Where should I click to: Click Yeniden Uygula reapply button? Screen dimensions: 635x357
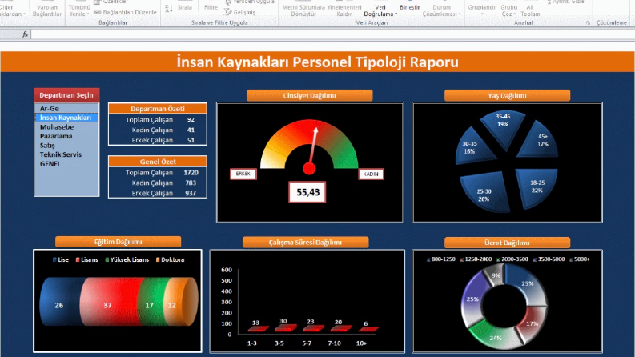click(250, 2)
